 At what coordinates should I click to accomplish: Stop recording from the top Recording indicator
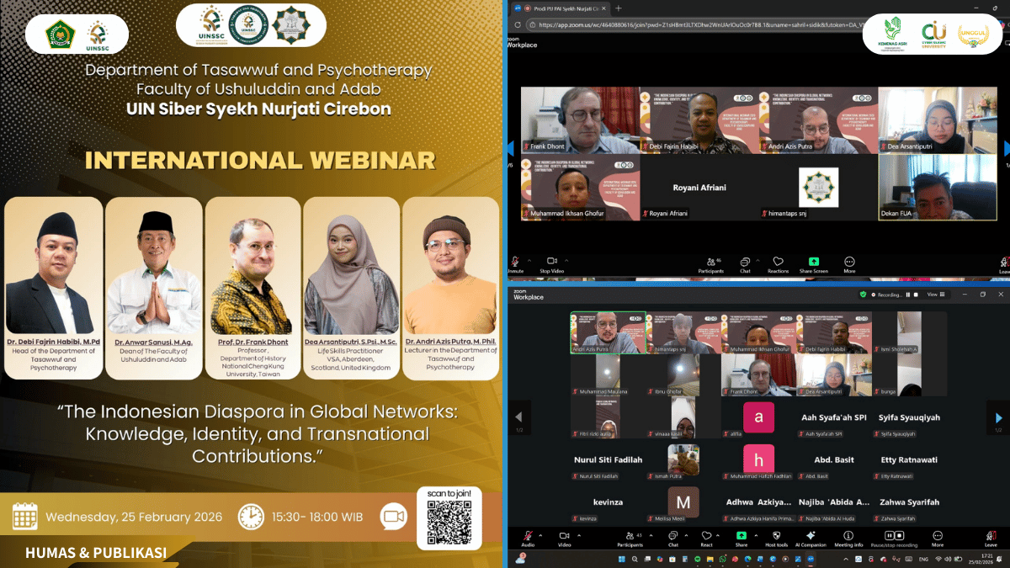coord(916,295)
